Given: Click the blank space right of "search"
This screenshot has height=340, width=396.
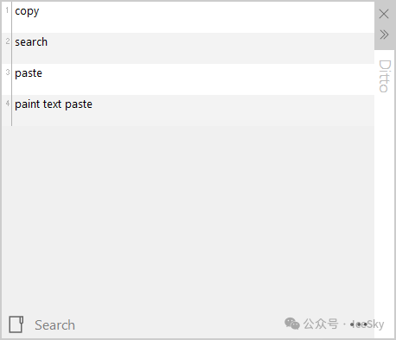Looking at the screenshot, I should (210, 48).
